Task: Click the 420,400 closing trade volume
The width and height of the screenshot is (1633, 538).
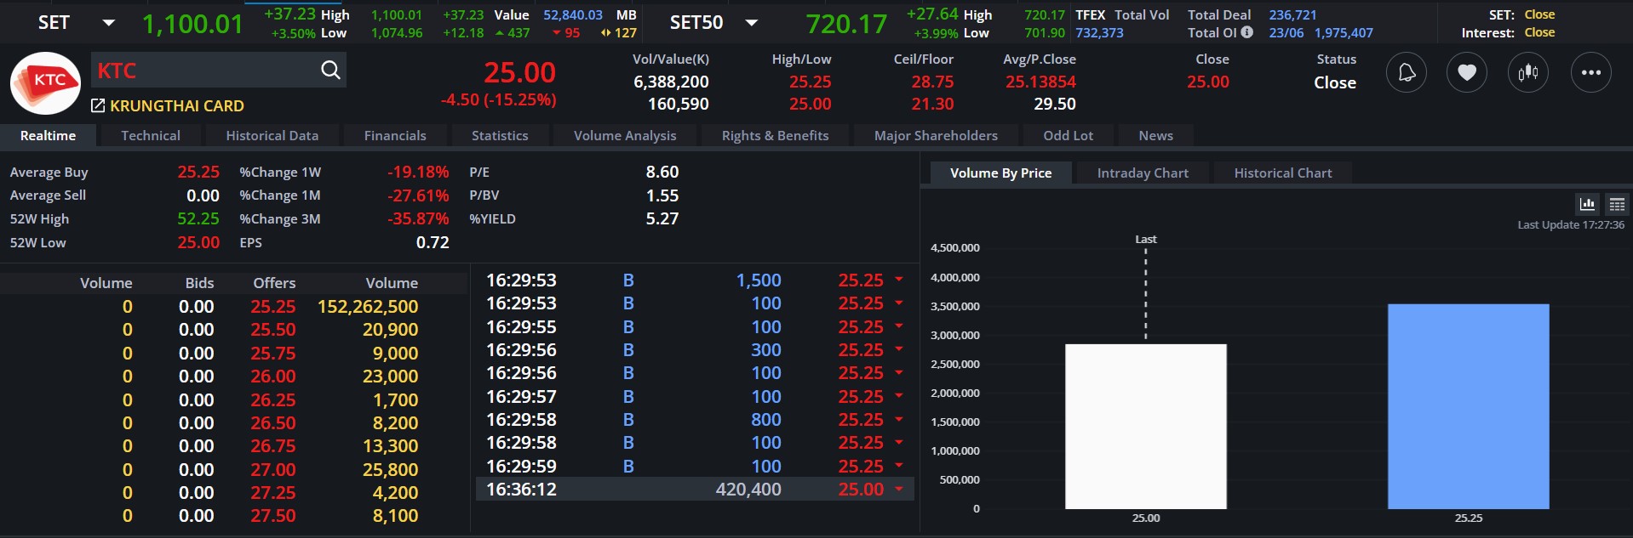Action: click(x=748, y=490)
